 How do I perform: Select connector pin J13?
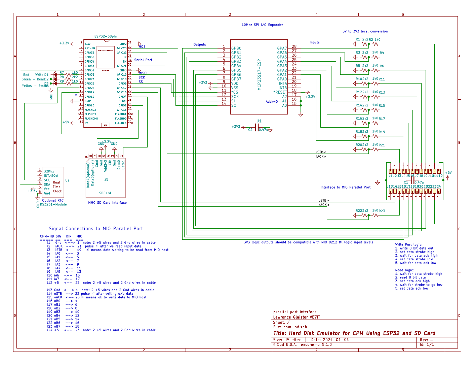pos(391,191)
